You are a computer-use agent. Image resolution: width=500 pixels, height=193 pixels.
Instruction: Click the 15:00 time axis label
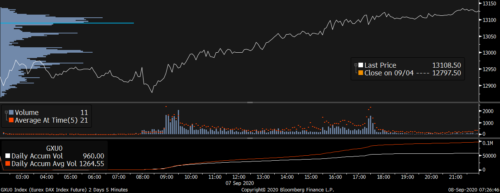tap(311, 177)
